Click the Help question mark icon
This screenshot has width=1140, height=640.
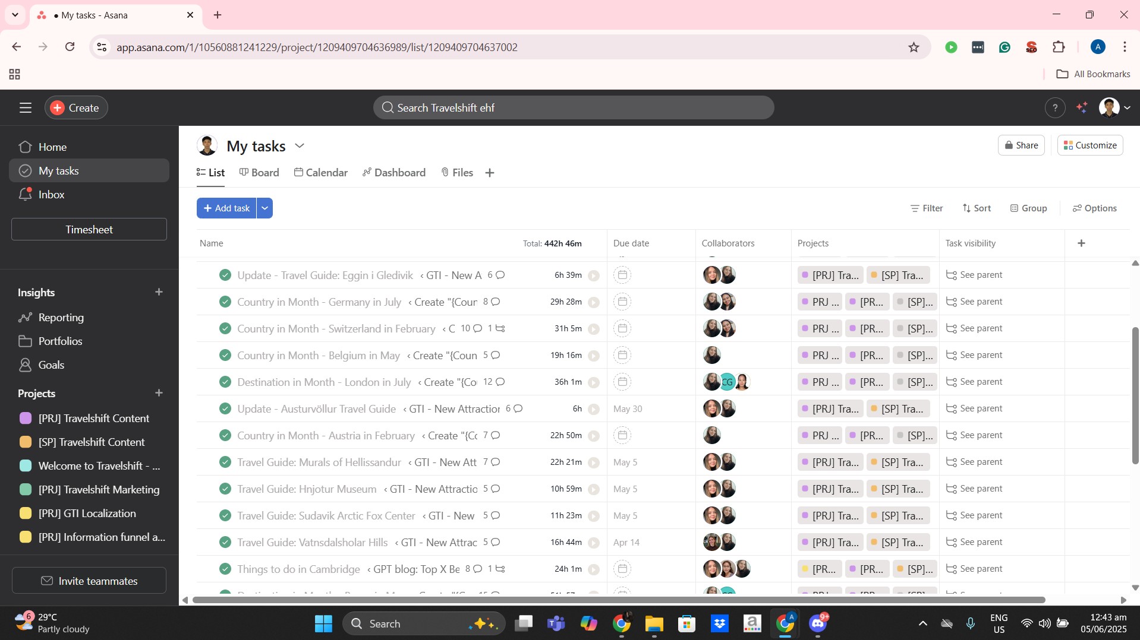(x=1055, y=107)
